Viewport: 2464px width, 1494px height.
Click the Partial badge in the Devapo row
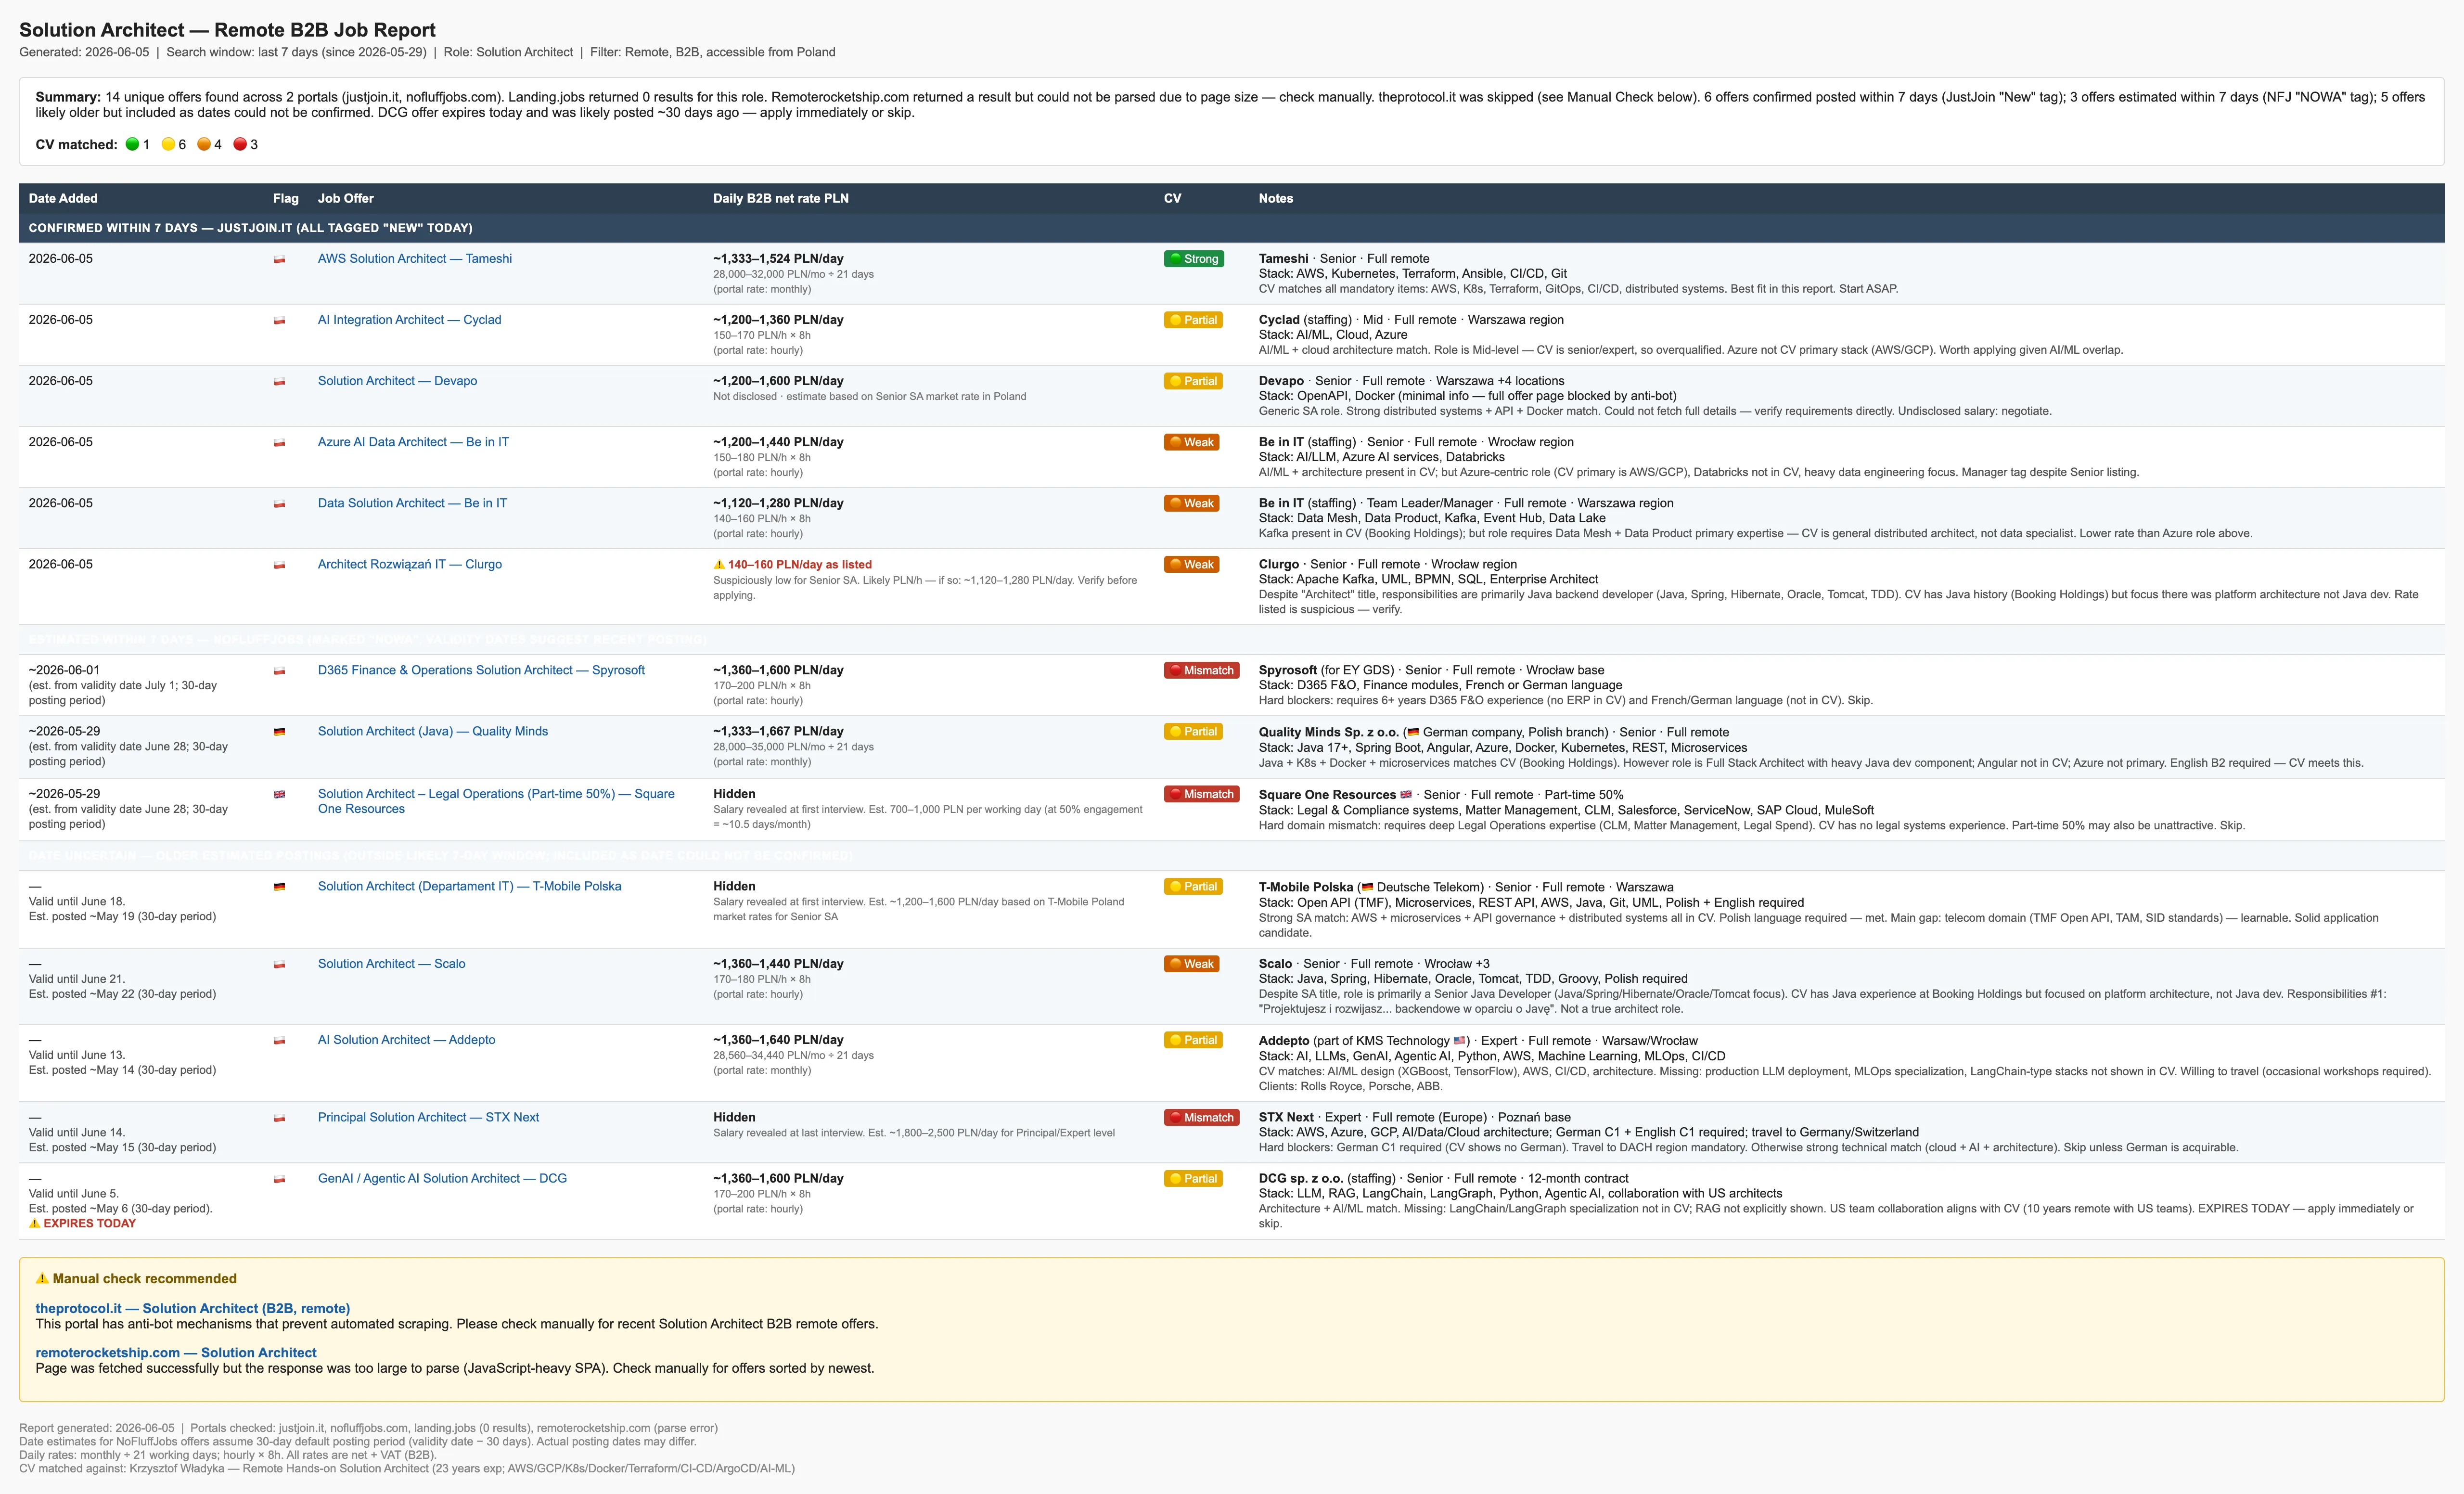point(1193,381)
